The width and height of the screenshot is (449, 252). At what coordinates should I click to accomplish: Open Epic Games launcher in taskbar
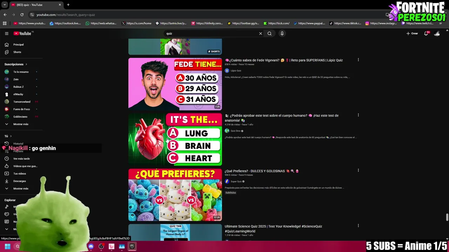(132, 246)
